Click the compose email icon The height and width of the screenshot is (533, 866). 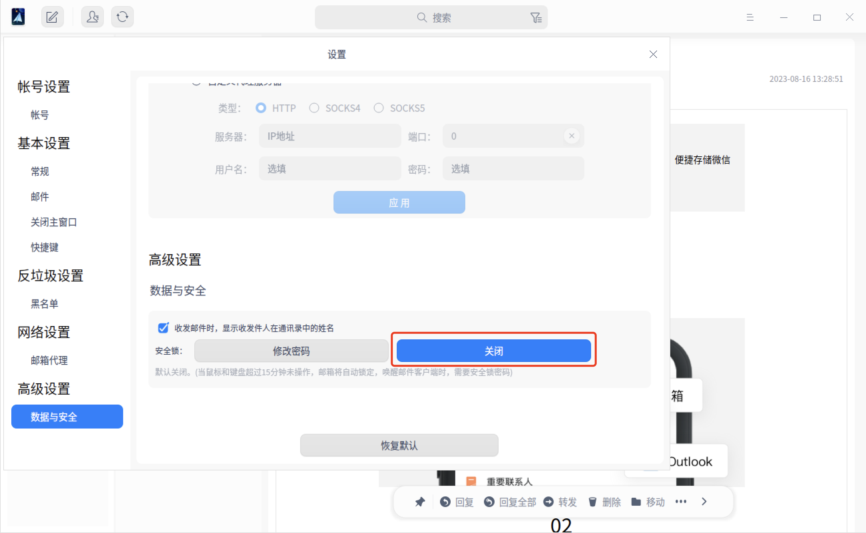click(52, 17)
